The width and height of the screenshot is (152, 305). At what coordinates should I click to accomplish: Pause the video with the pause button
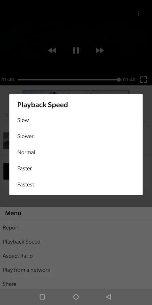tap(76, 50)
